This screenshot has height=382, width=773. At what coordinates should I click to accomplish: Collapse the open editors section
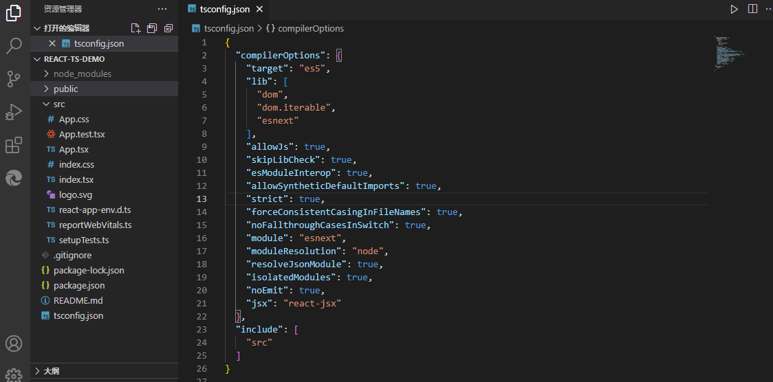pos(37,28)
